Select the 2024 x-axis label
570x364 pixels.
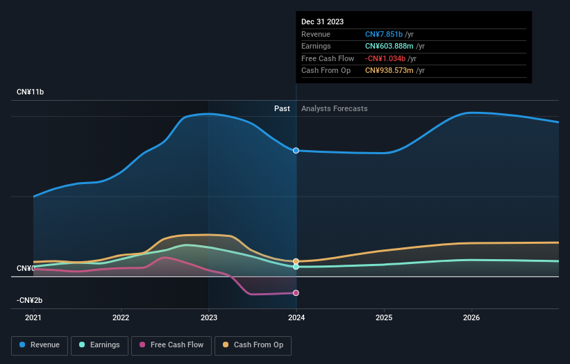pos(296,318)
